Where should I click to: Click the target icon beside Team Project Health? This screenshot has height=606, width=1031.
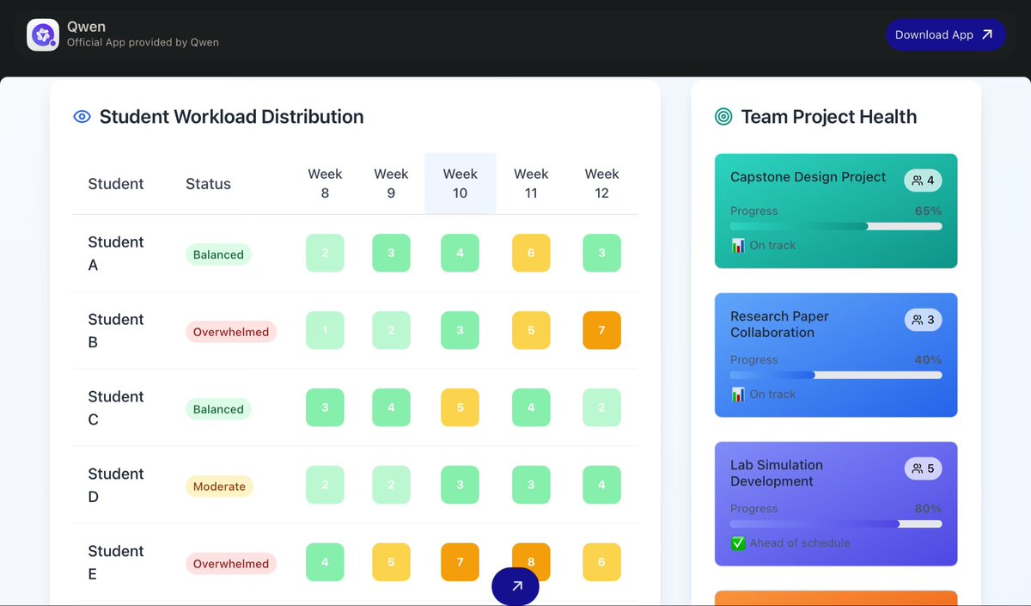point(723,117)
